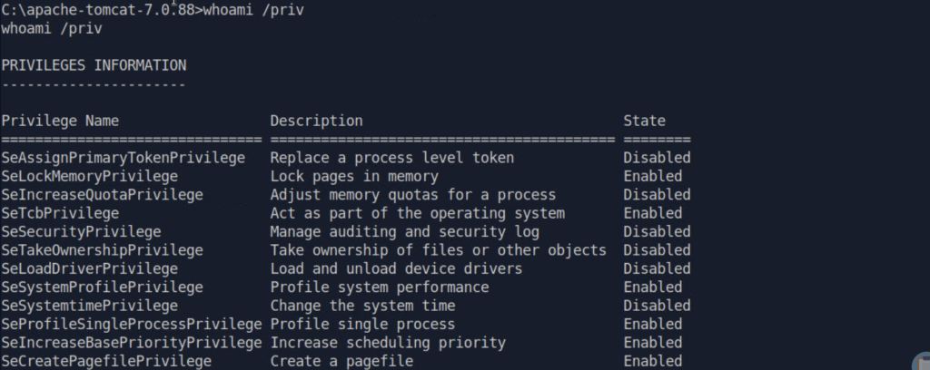Click 'Act as part of the operating system'
This screenshot has width=930, height=370.
pos(418,213)
